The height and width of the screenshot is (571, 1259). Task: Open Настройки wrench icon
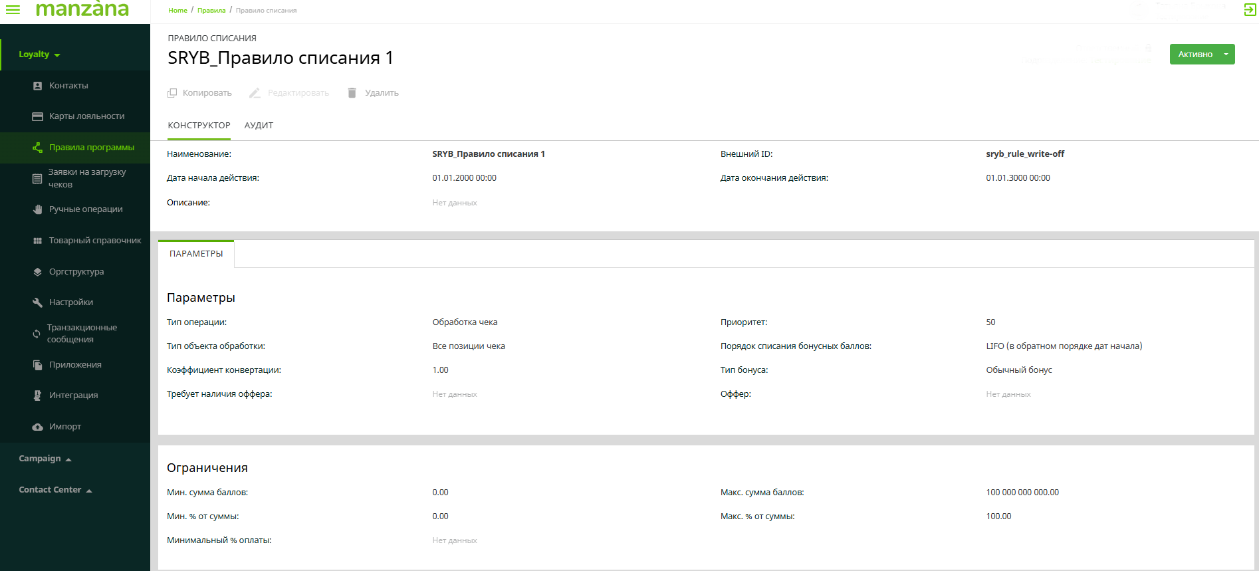point(38,302)
